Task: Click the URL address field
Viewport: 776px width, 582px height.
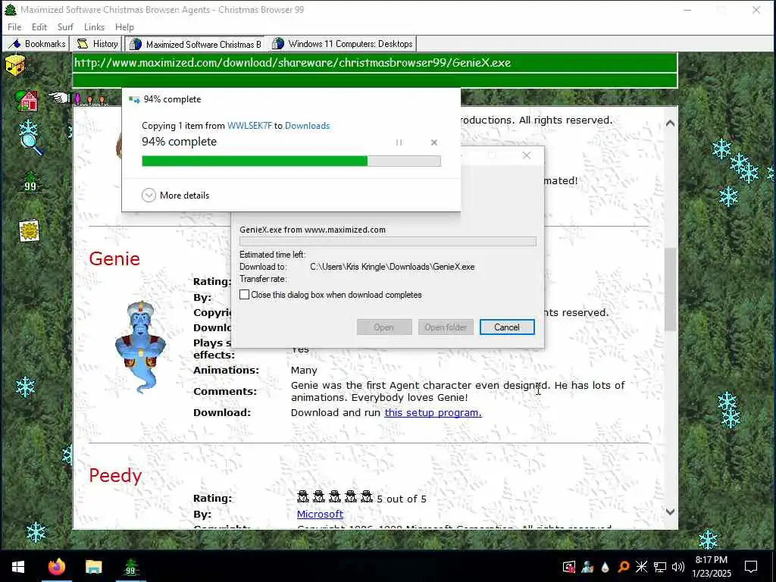Action: click(374, 63)
